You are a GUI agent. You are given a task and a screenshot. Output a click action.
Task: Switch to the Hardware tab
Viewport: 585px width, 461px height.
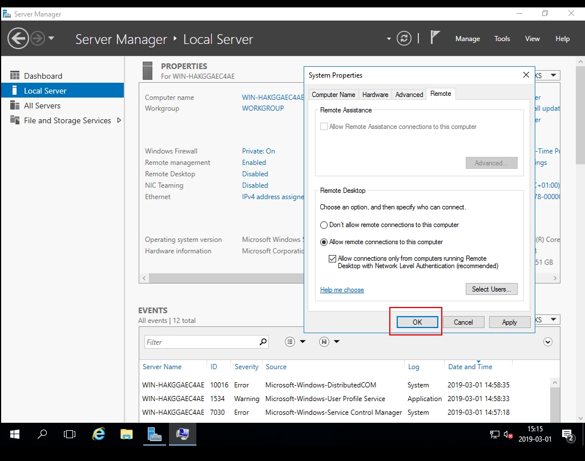[x=375, y=95]
